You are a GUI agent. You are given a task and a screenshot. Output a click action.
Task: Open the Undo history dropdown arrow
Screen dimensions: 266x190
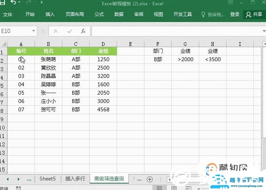point(19,2)
